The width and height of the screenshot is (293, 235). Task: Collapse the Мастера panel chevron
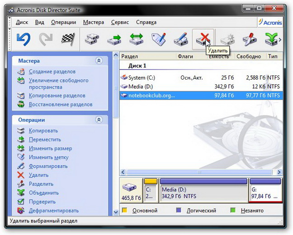pos(99,61)
